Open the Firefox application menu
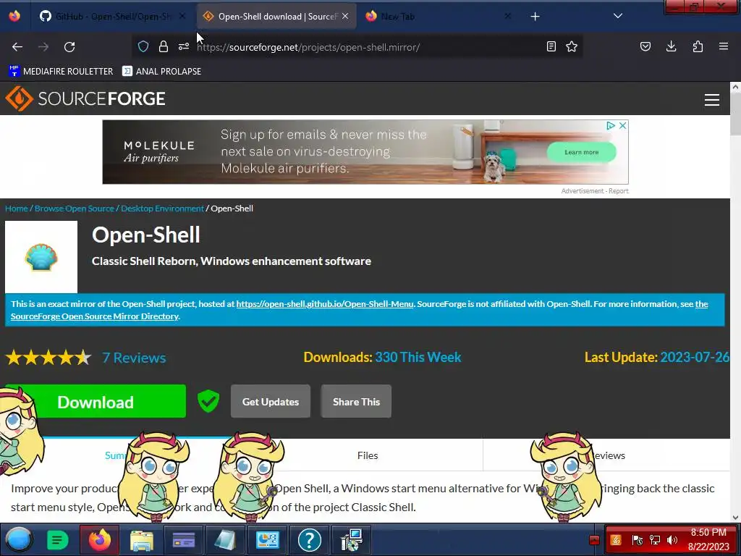The image size is (741, 556). tap(724, 46)
